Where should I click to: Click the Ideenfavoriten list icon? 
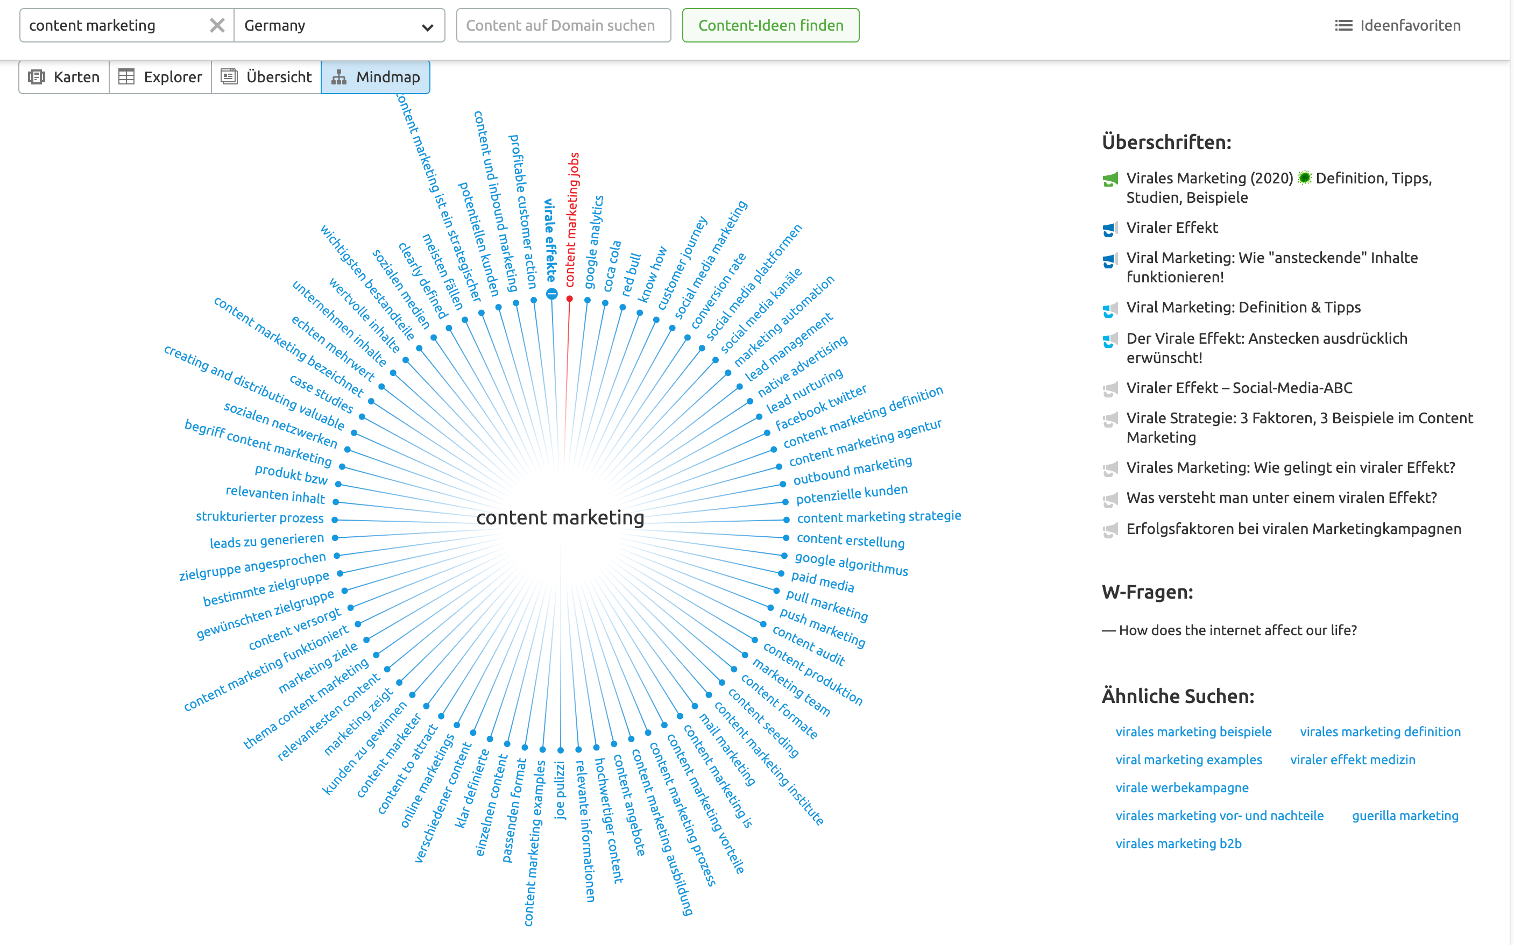(x=1342, y=24)
